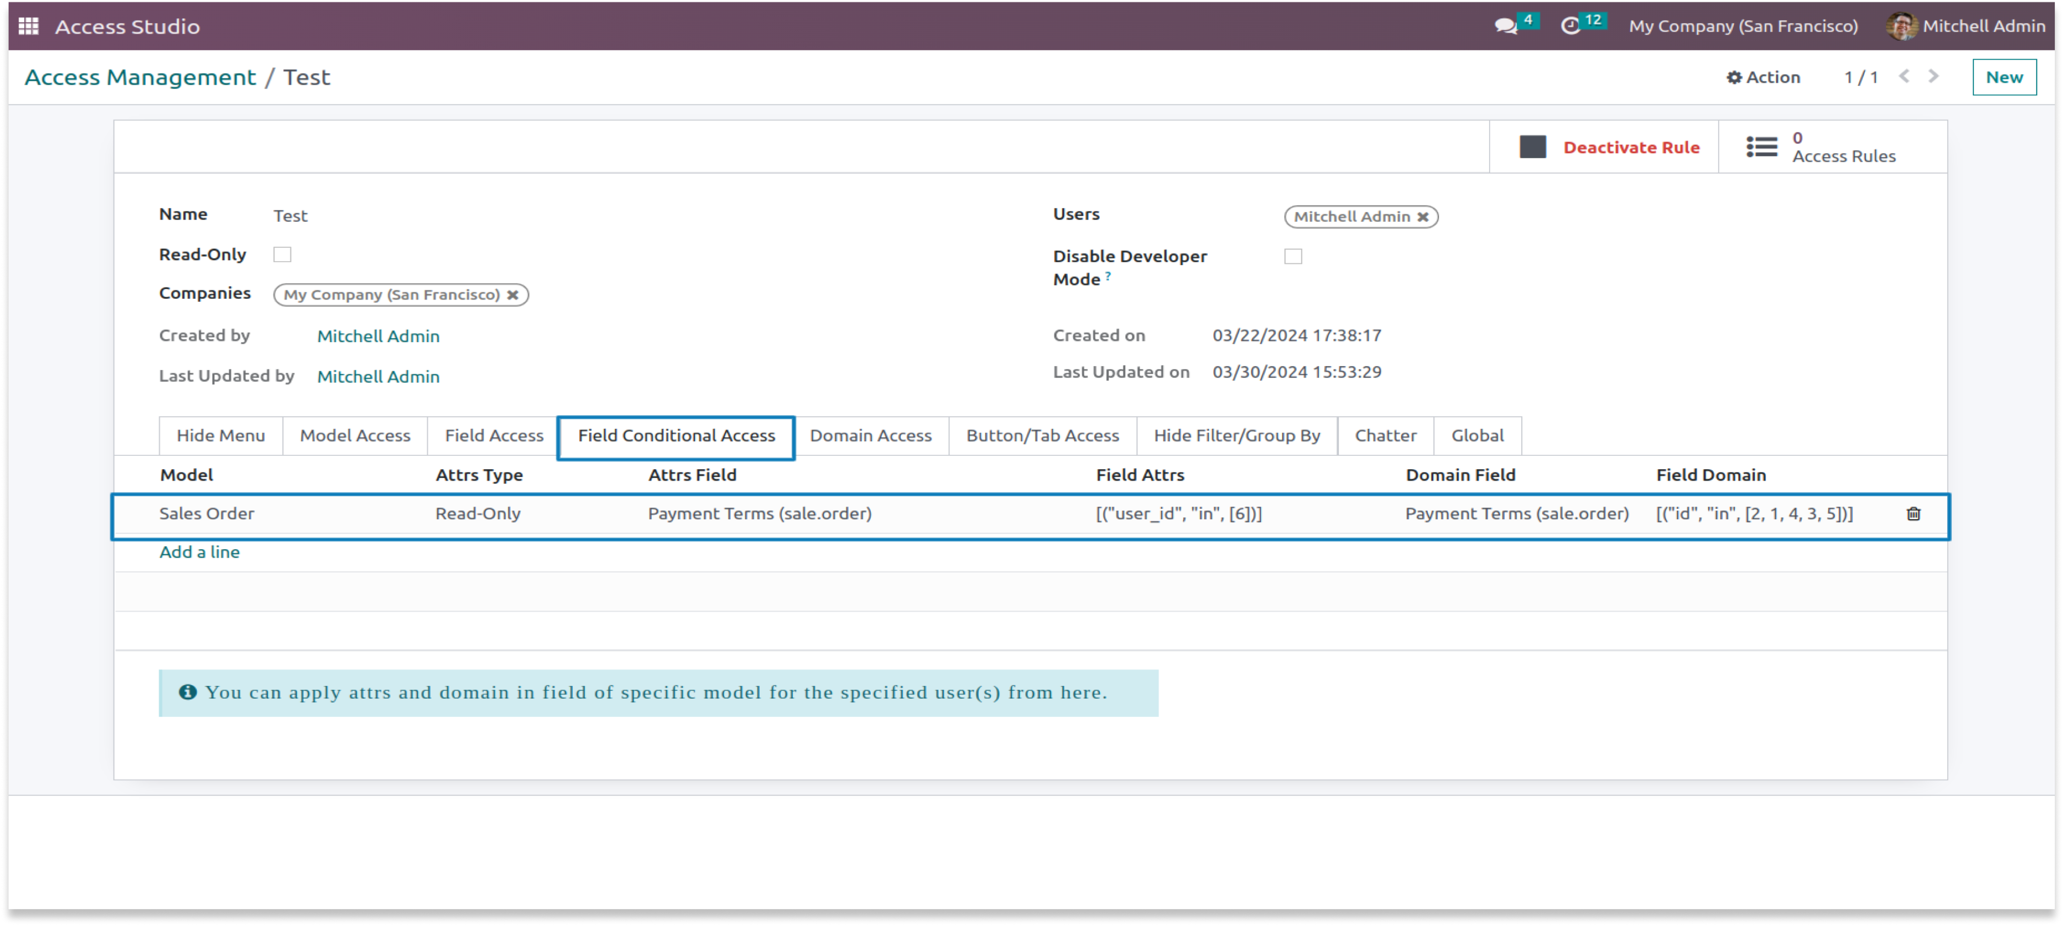This screenshot has height=925, width=2063.
Task: Open the activities clock icon
Action: [x=1571, y=26]
